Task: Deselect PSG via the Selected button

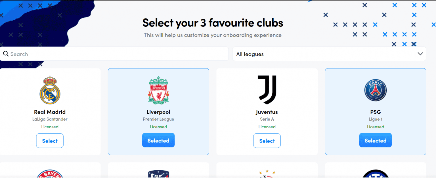Action: click(376, 141)
